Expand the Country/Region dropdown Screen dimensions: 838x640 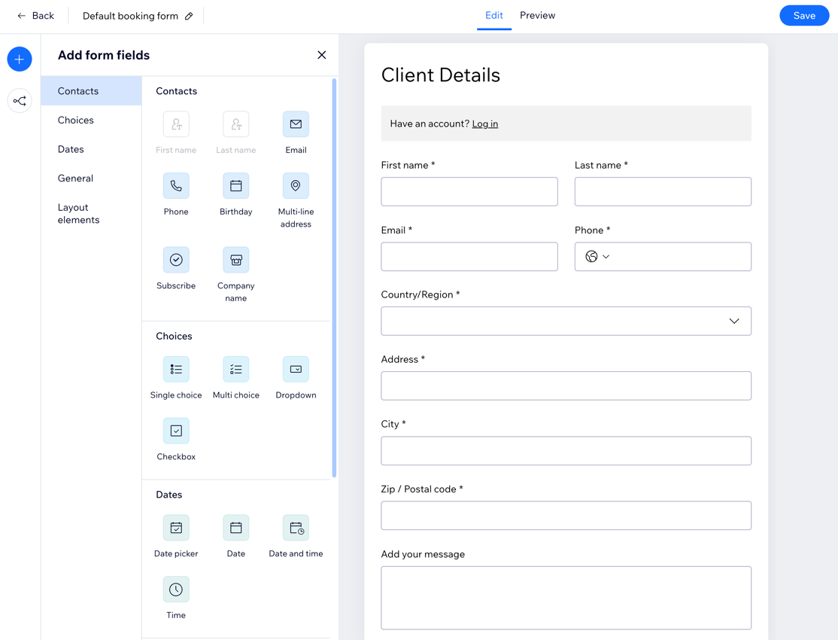tap(566, 322)
